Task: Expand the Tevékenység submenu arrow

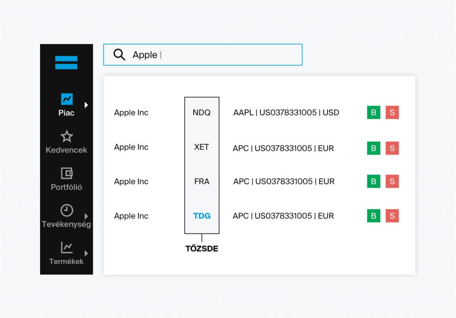Action: coord(86,216)
